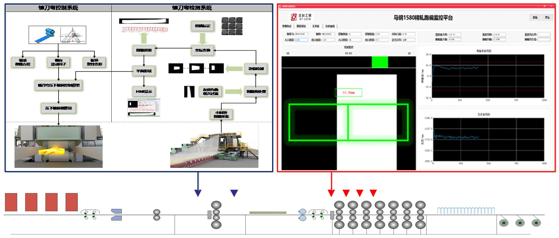Click the 出口厚度 input field
The image size is (559, 238).
tap(382, 40)
